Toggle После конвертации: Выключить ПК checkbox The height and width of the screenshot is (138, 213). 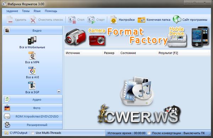(149, 133)
